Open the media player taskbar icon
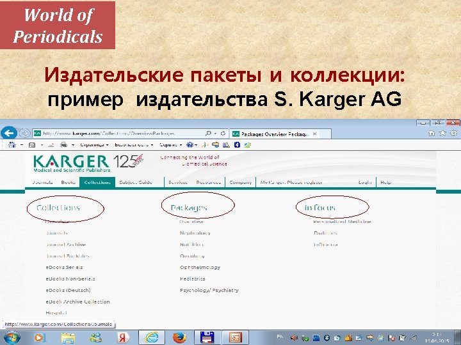Viewport: 461px width, 345px height. 40,338
